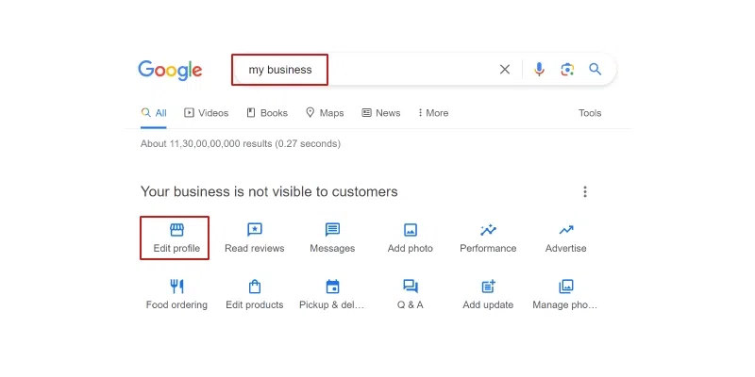Click the Google logo
The width and height of the screenshot is (755, 377).
(170, 71)
